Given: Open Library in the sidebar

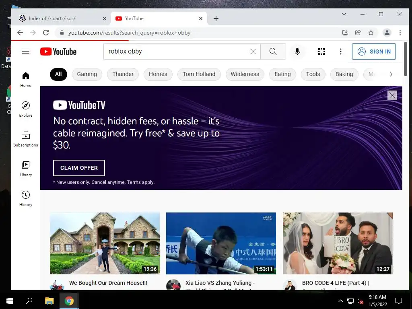Looking at the screenshot, I should coord(26,169).
